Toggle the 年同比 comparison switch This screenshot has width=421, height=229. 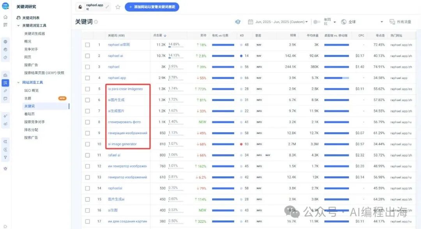317,22
